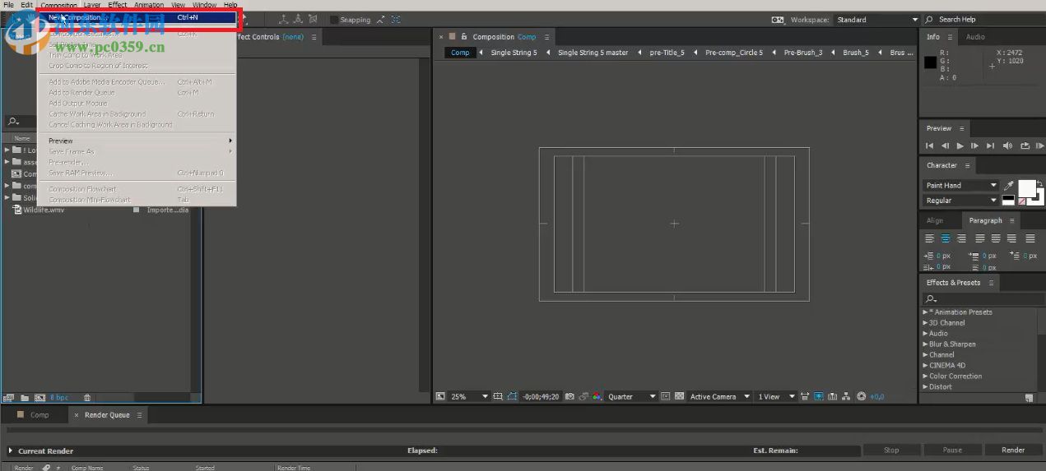Toggle region of interest icon

coord(666,397)
